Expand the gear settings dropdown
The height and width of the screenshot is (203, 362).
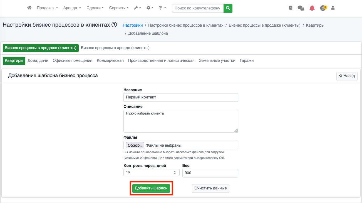[x=150, y=8]
